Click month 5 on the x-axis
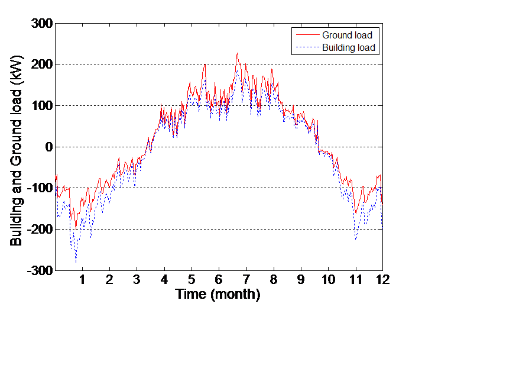 click(192, 280)
